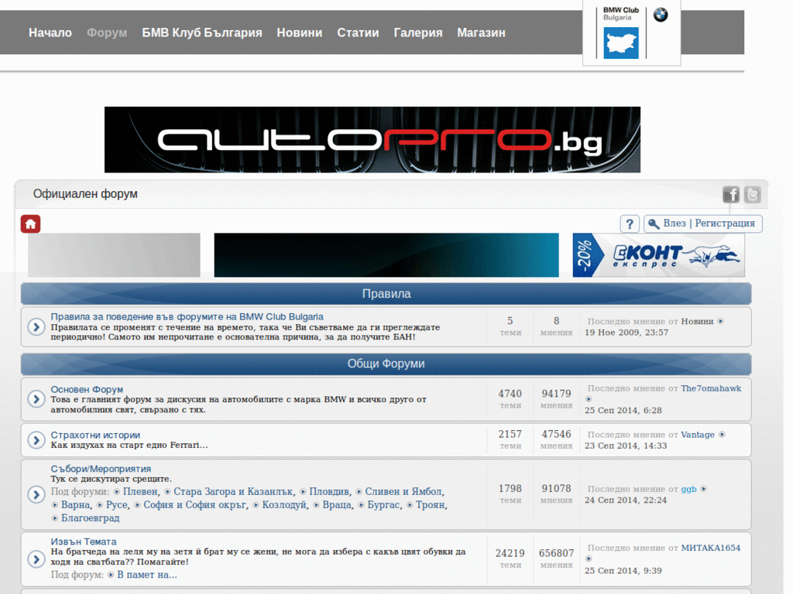This screenshot has width=793, height=594.
Task: Open the forum behaviour rules link
Action: coord(187,316)
